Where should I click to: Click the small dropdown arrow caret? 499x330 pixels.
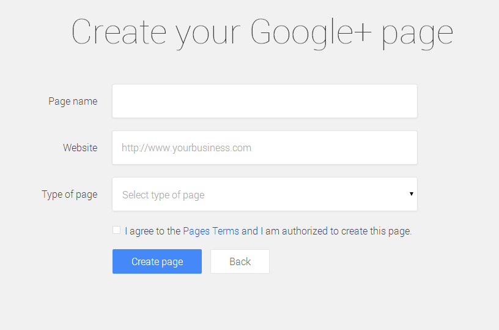pos(412,194)
